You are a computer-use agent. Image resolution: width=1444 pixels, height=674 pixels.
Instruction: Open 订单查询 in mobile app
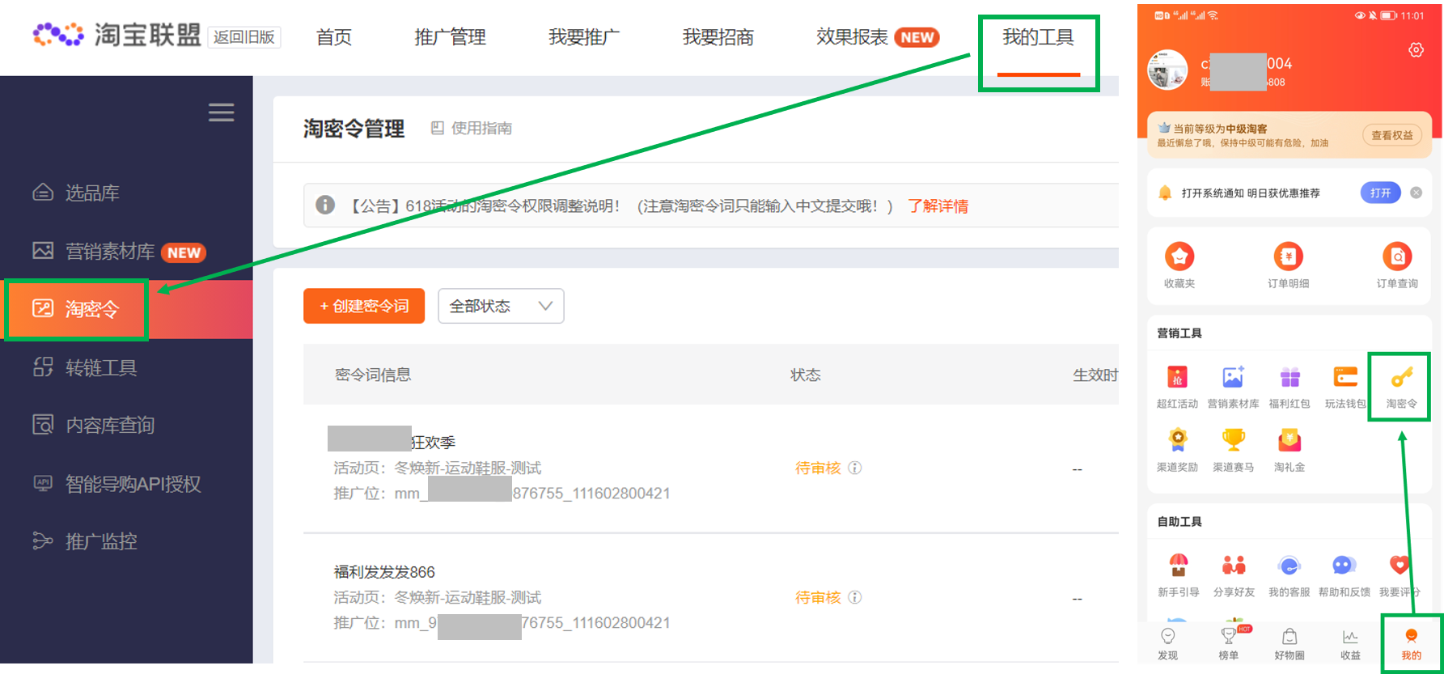tap(1397, 265)
